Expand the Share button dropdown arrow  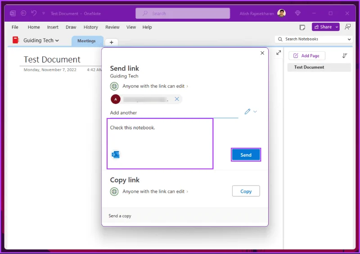coord(337,27)
